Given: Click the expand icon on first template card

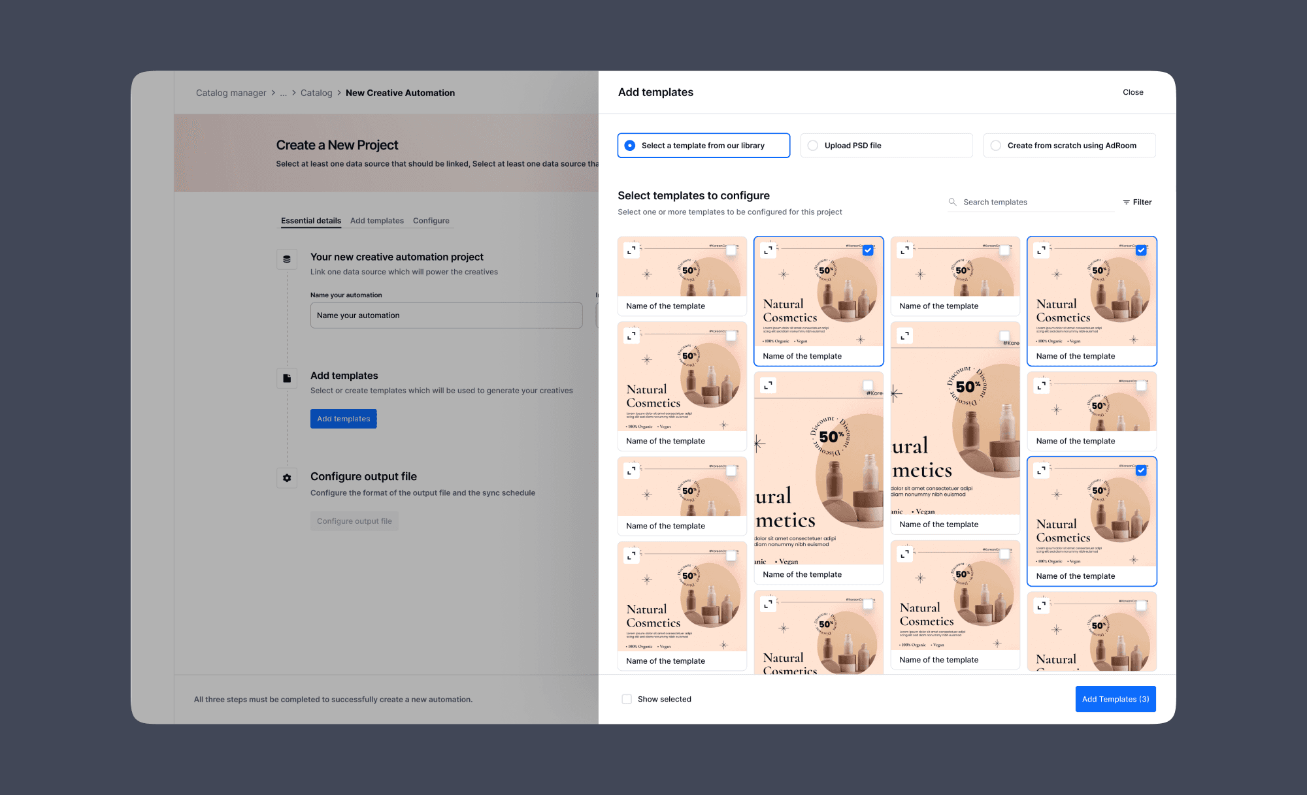Looking at the screenshot, I should point(631,250).
